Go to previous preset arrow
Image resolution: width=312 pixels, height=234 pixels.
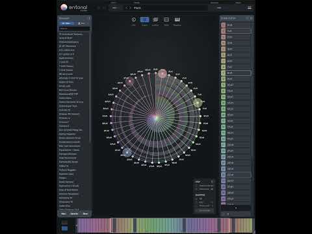point(127,8)
